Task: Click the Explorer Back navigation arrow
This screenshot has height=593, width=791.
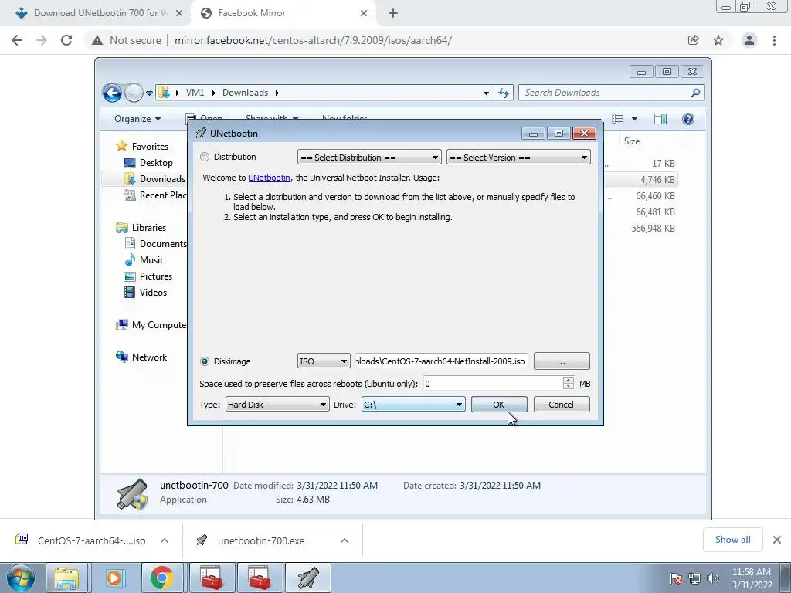Action: pos(112,93)
